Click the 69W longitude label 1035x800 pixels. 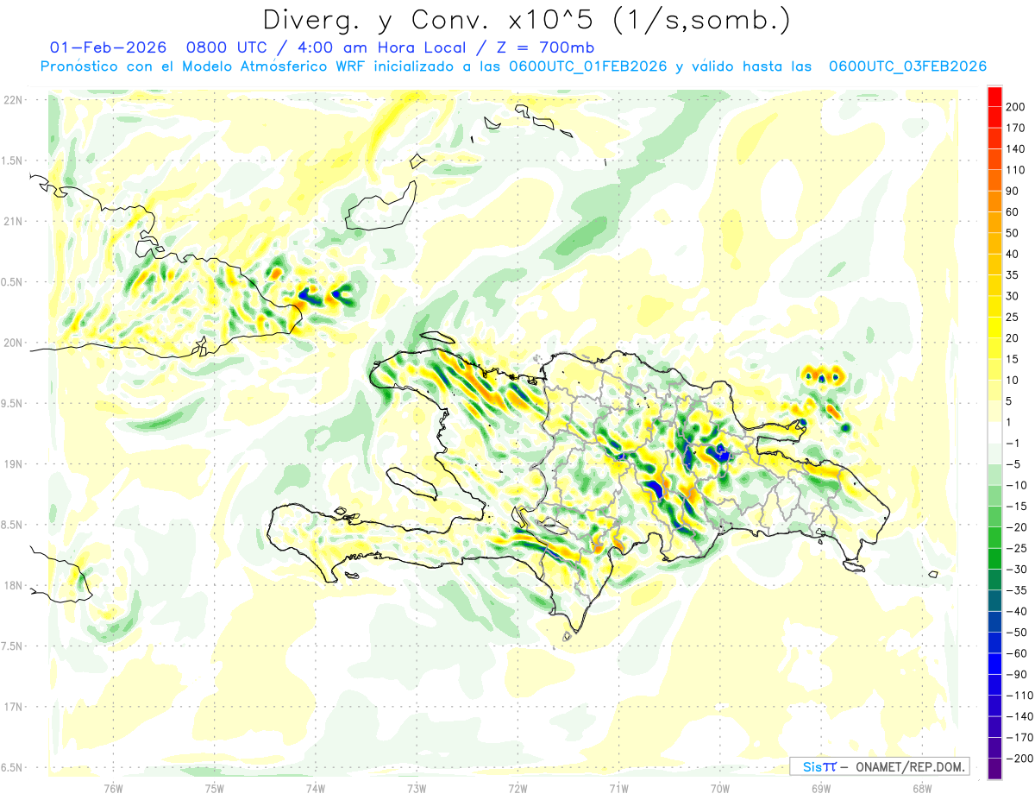(x=821, y=787)
